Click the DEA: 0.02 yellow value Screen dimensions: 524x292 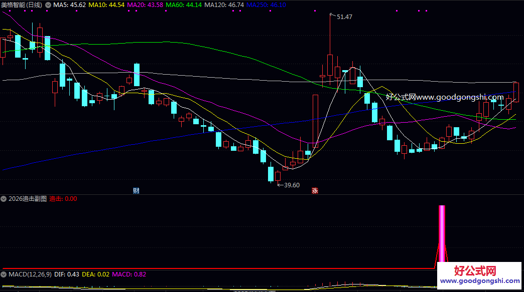(x=95, y=274)
